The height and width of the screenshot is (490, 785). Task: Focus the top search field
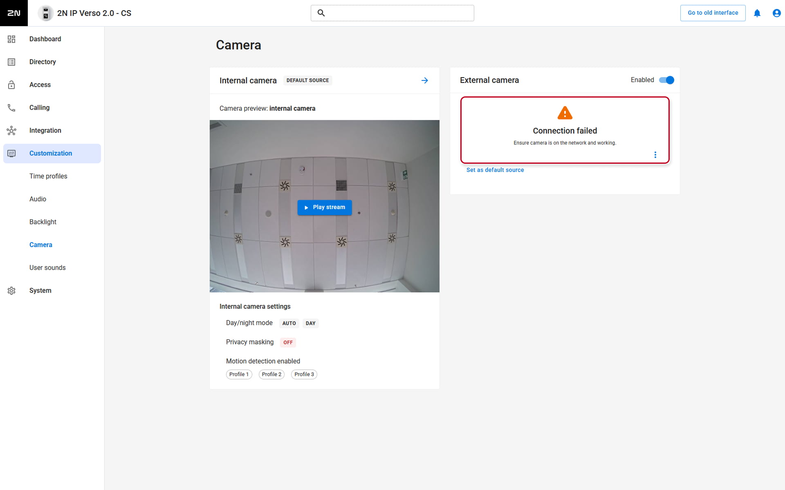click(392, 13)
